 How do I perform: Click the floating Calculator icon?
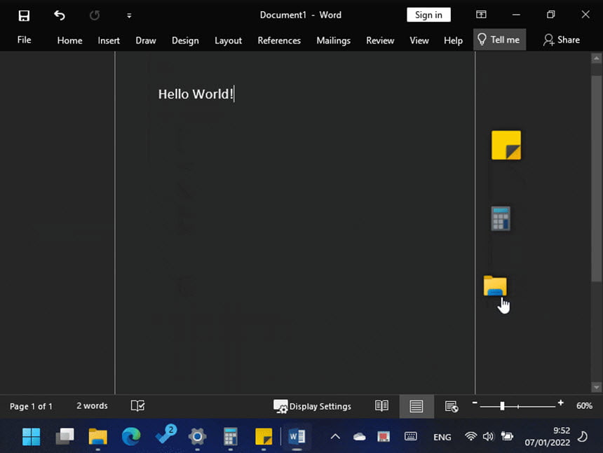pyautogui.click(x=501, y=218)
